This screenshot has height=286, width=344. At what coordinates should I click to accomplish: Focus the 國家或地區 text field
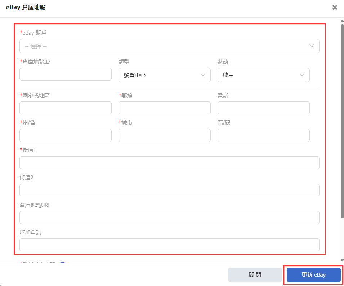(66, 108)
